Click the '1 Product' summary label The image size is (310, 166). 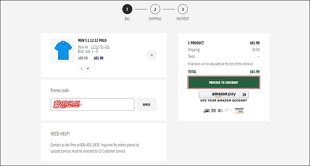(x=196, y=43)
